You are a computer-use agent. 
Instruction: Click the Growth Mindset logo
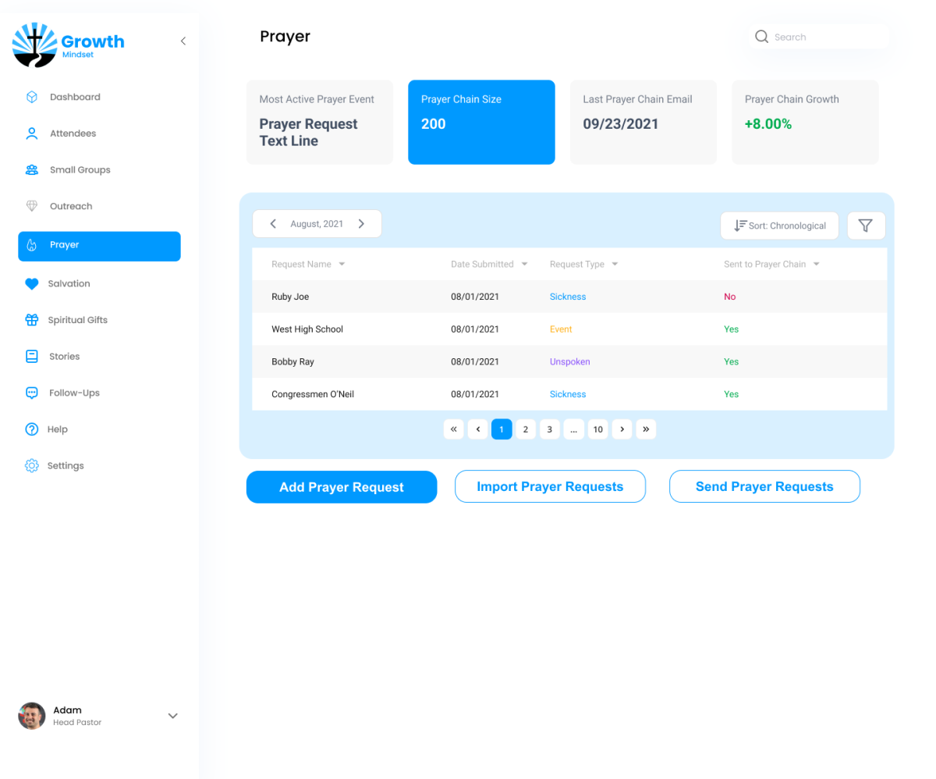[x=69, y=44]
